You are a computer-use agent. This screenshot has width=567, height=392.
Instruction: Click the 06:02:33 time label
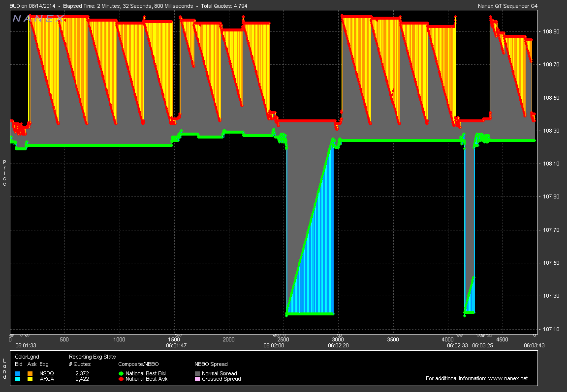457,345
